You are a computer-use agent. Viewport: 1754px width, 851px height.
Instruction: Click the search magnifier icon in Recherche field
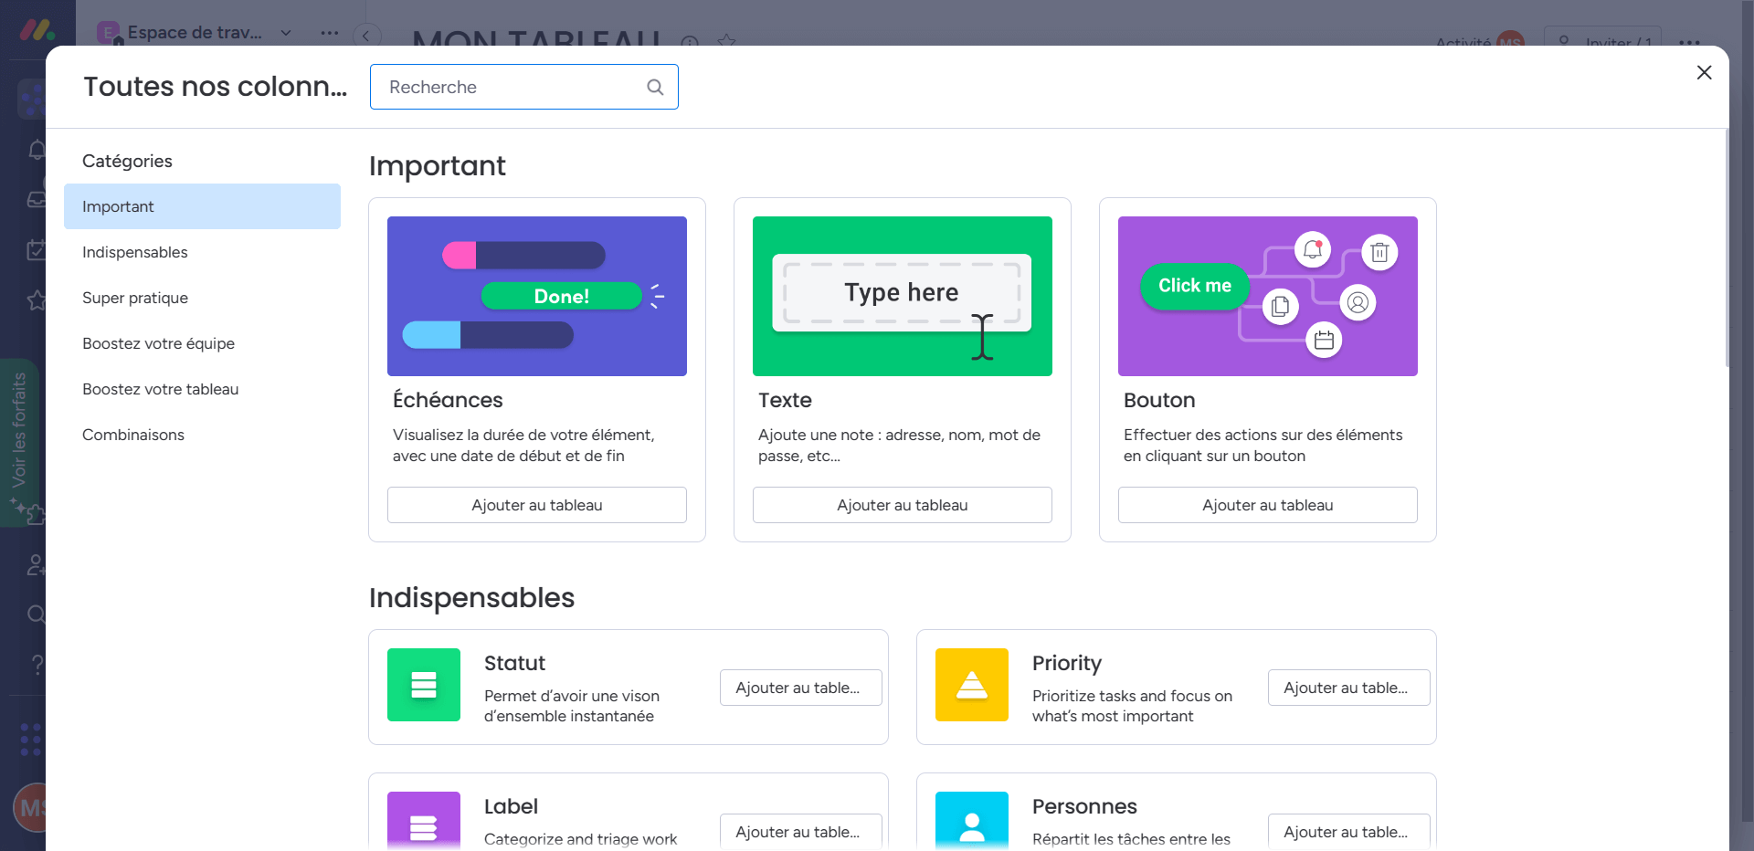click(655, 87)
